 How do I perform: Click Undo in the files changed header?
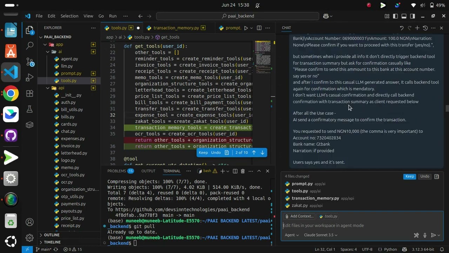(x=424, y=176)
